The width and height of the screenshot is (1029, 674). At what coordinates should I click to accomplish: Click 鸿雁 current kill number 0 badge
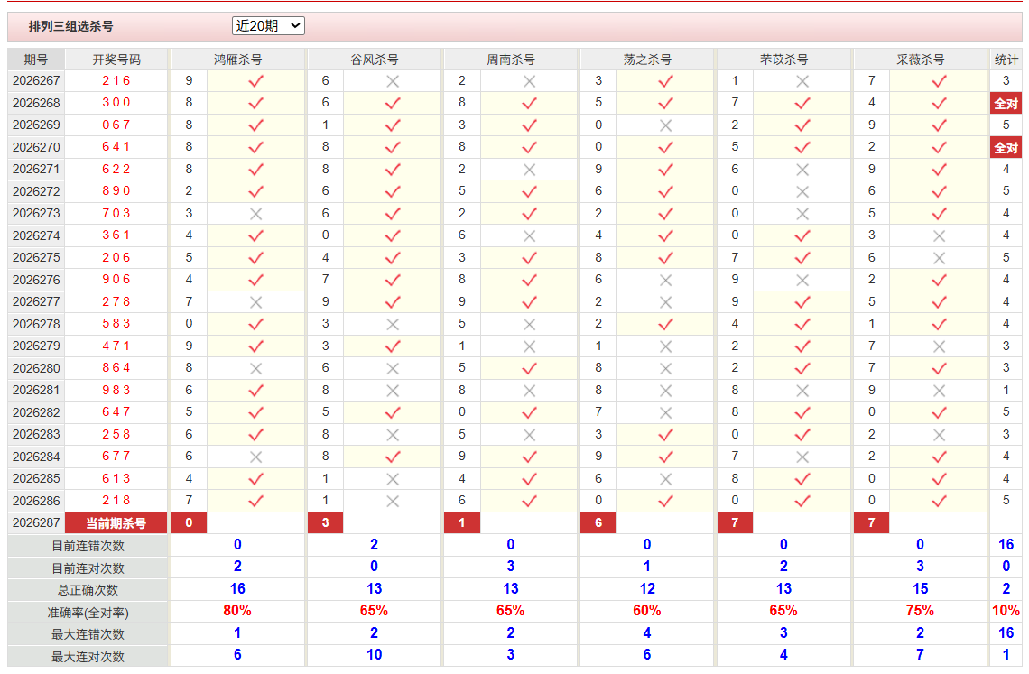coord(189,523)
